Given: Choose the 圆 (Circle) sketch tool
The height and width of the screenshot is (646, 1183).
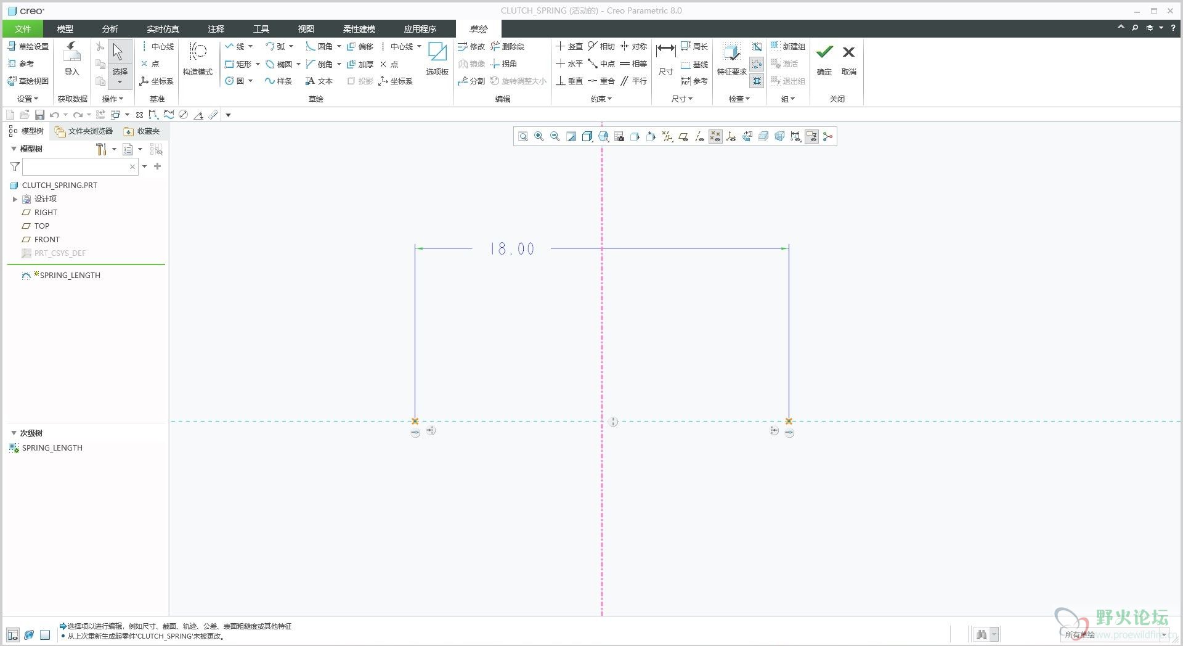Looking at the screenshot, I should 235,81.
